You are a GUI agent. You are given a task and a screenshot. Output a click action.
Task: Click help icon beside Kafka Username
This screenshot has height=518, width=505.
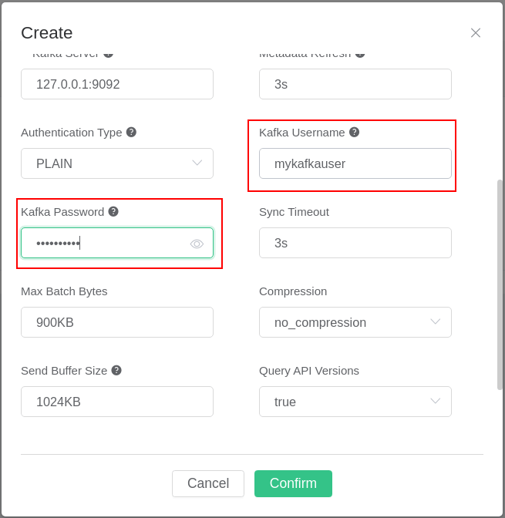pyautogui.click(x=354, y=132)
